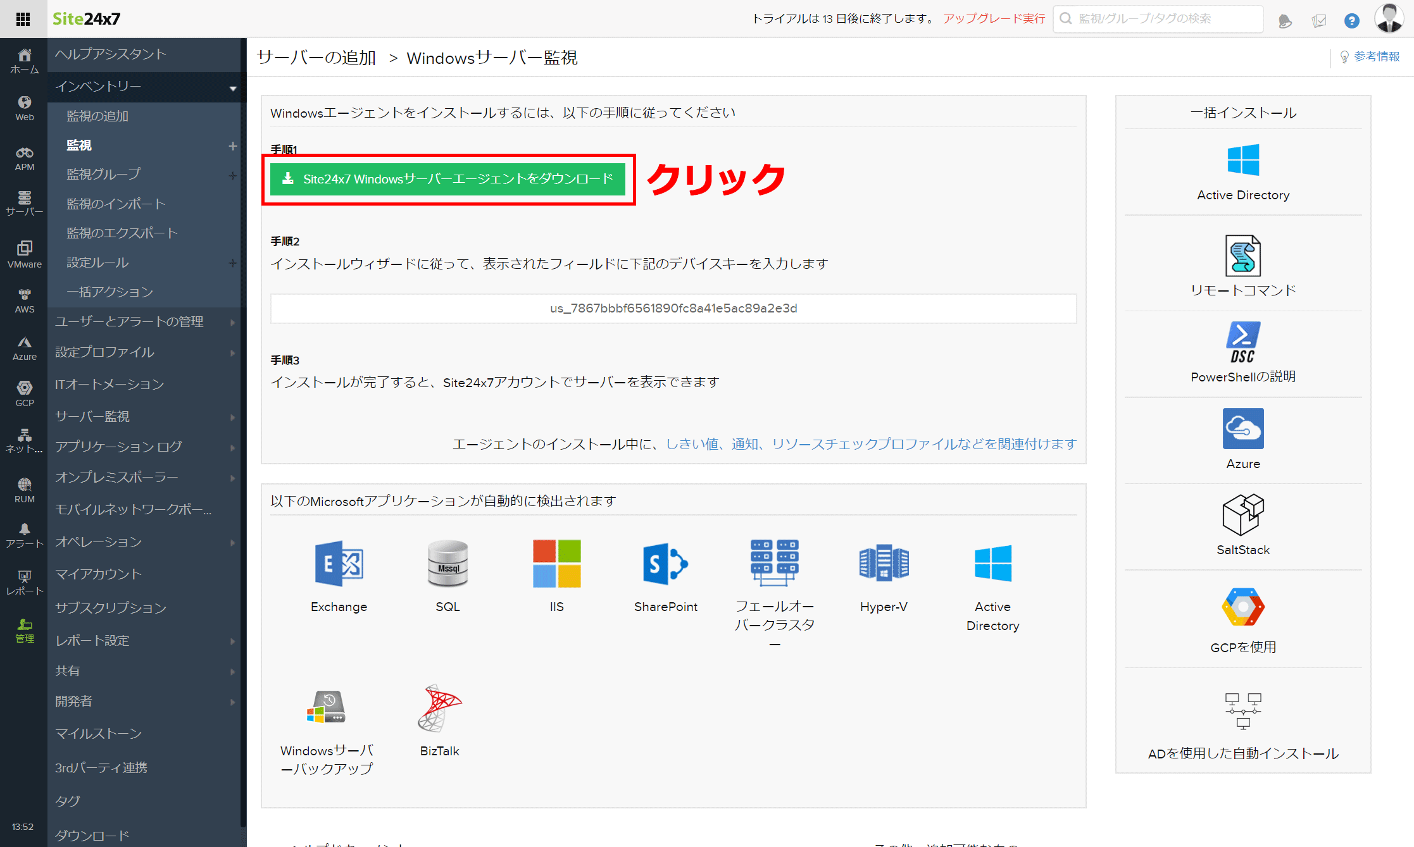Open the apps grid launcher icon
Viewport: 1414px width, 847px height.
pyautogui.click(x=23, y=19)
